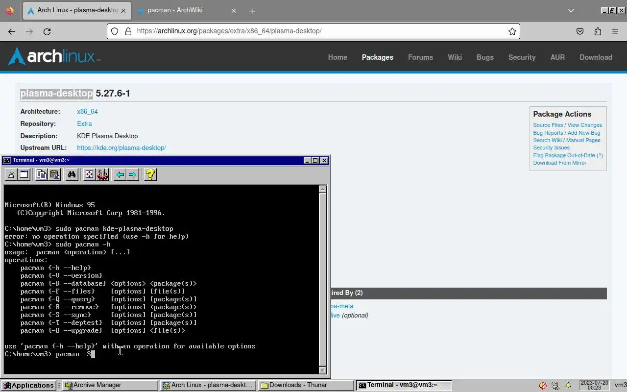Image resolution: width=627 pixels, height=392 pixels.
Task: Open the Manual Pages link
Action: click(583, 140)
